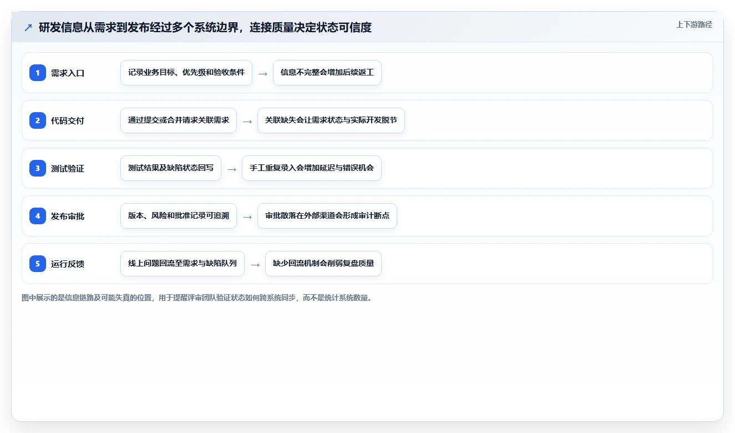
Task: Click the 发布审批 step label
Action: [x=68, y=216]
